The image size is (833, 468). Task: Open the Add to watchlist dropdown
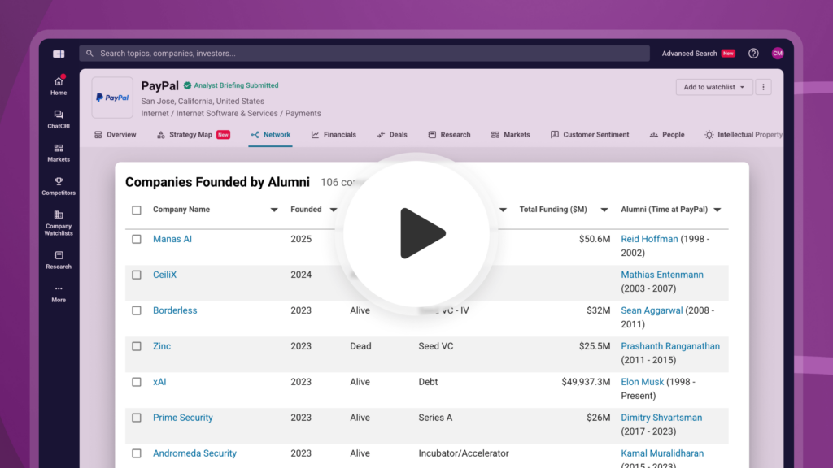(x=714, y=87)
